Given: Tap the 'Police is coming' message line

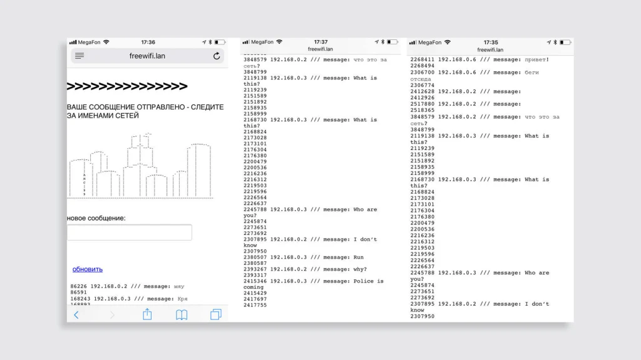Looking at the screenshot, I should pyautogui.click(x=314, y=281).
